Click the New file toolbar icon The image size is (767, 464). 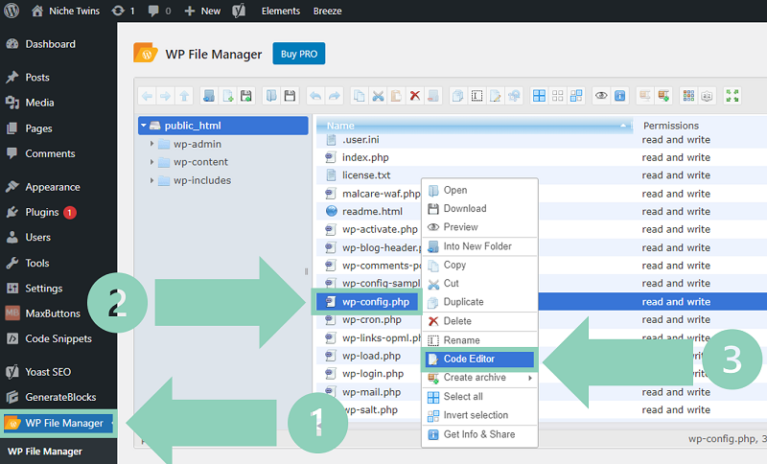(228, 96)
